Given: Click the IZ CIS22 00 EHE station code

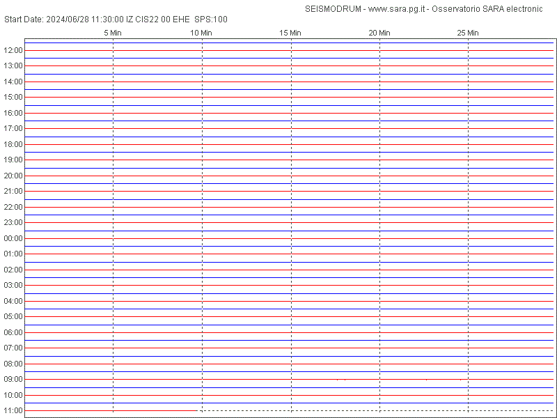Looking at the screenshot, I should [x=158, y=20].
